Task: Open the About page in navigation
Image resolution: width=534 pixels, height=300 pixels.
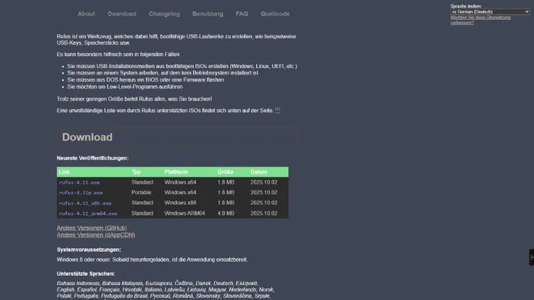Action: tap(86, 14)
